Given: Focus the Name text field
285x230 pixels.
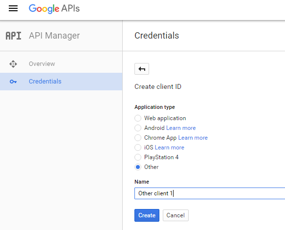Looking at the screenshot, I should click(x=210, y=193).
